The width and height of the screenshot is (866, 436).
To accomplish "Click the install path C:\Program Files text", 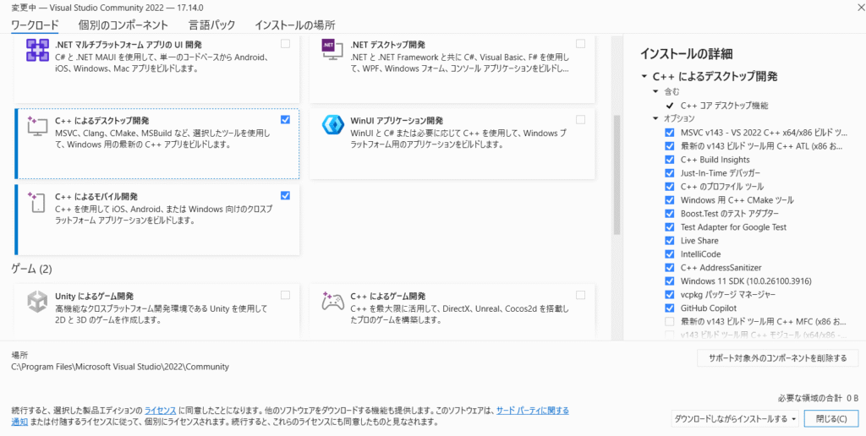I will click(120, 367).
